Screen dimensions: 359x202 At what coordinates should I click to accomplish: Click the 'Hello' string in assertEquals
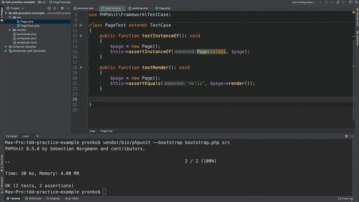(196, 84)
